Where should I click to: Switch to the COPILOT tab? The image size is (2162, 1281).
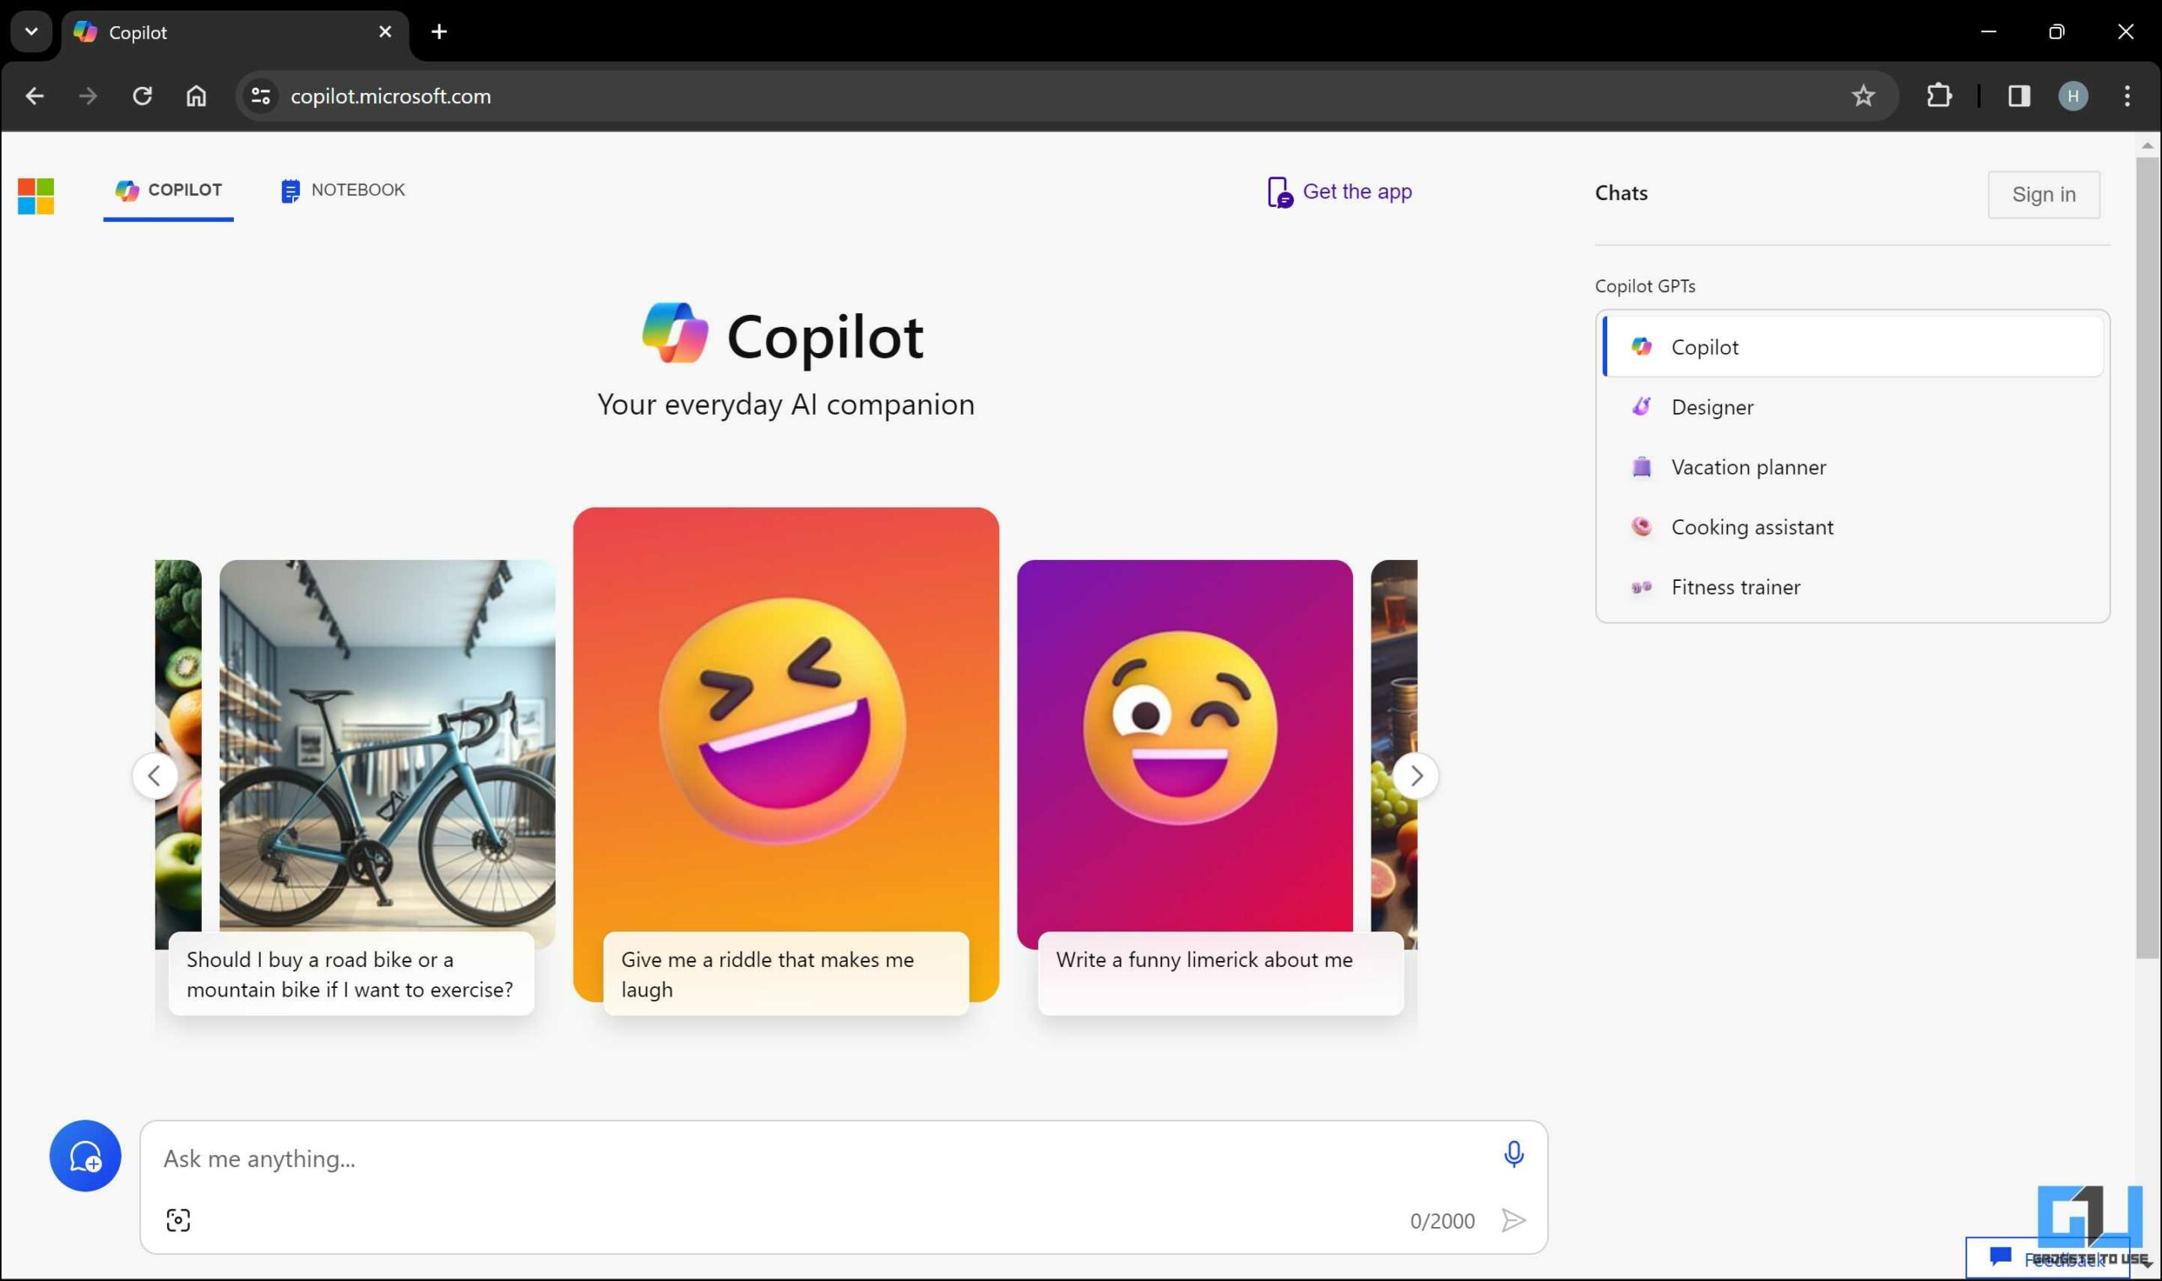[x=168, y=190]
